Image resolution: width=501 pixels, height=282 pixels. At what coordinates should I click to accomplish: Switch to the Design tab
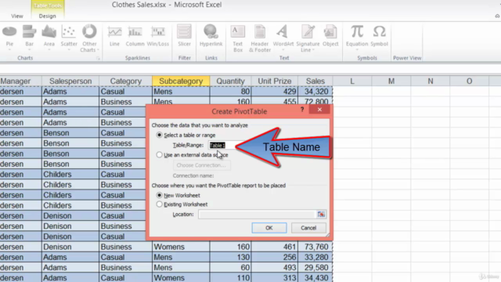click(47, 16)
